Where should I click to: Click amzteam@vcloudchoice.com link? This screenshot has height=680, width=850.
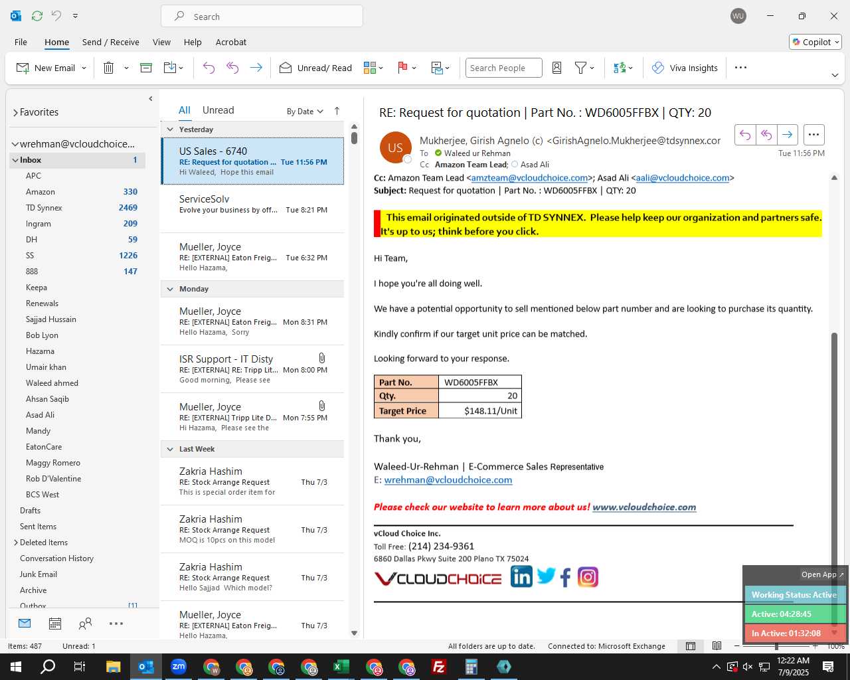(x=529, y=178)
